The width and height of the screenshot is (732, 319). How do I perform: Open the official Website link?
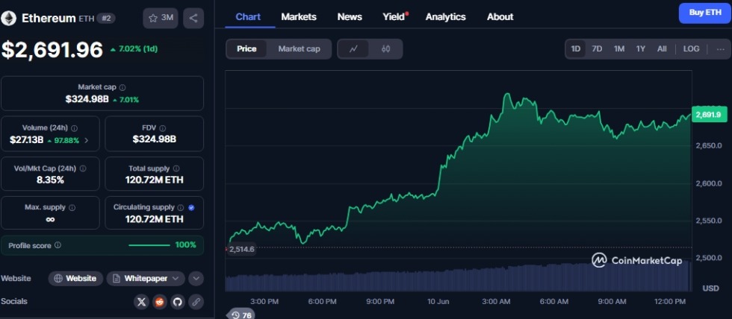pyautogui.click(x=76, y=279)
